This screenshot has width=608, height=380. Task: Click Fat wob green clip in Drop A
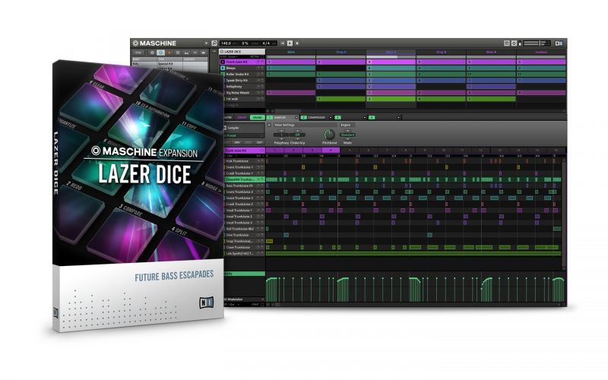340,99
